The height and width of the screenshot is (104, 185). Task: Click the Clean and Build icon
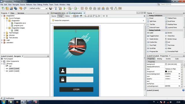(60, 8)
